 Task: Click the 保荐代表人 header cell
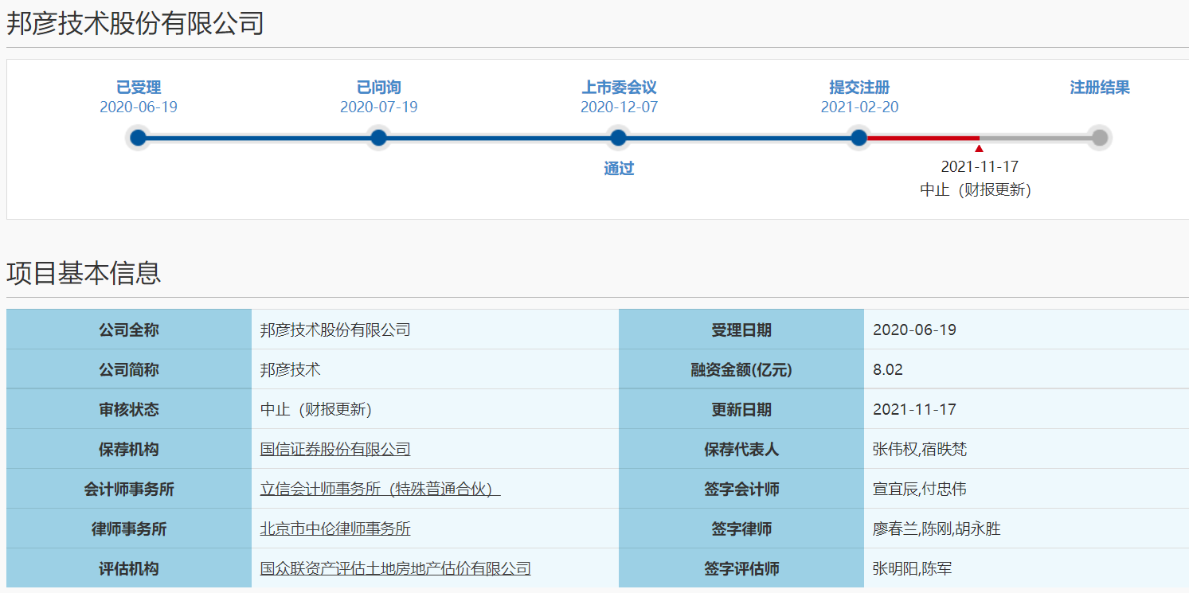[x=741, y=449]
